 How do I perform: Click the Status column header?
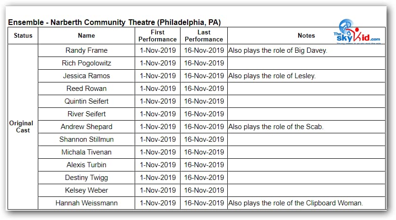(23, 36)
